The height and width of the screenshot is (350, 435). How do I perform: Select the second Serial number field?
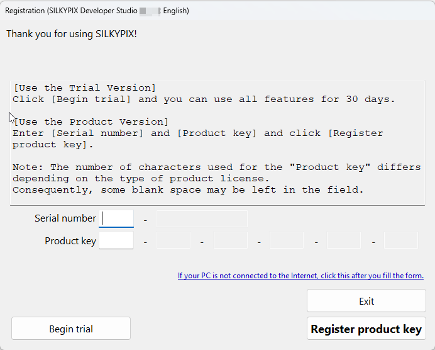(202, 218)
